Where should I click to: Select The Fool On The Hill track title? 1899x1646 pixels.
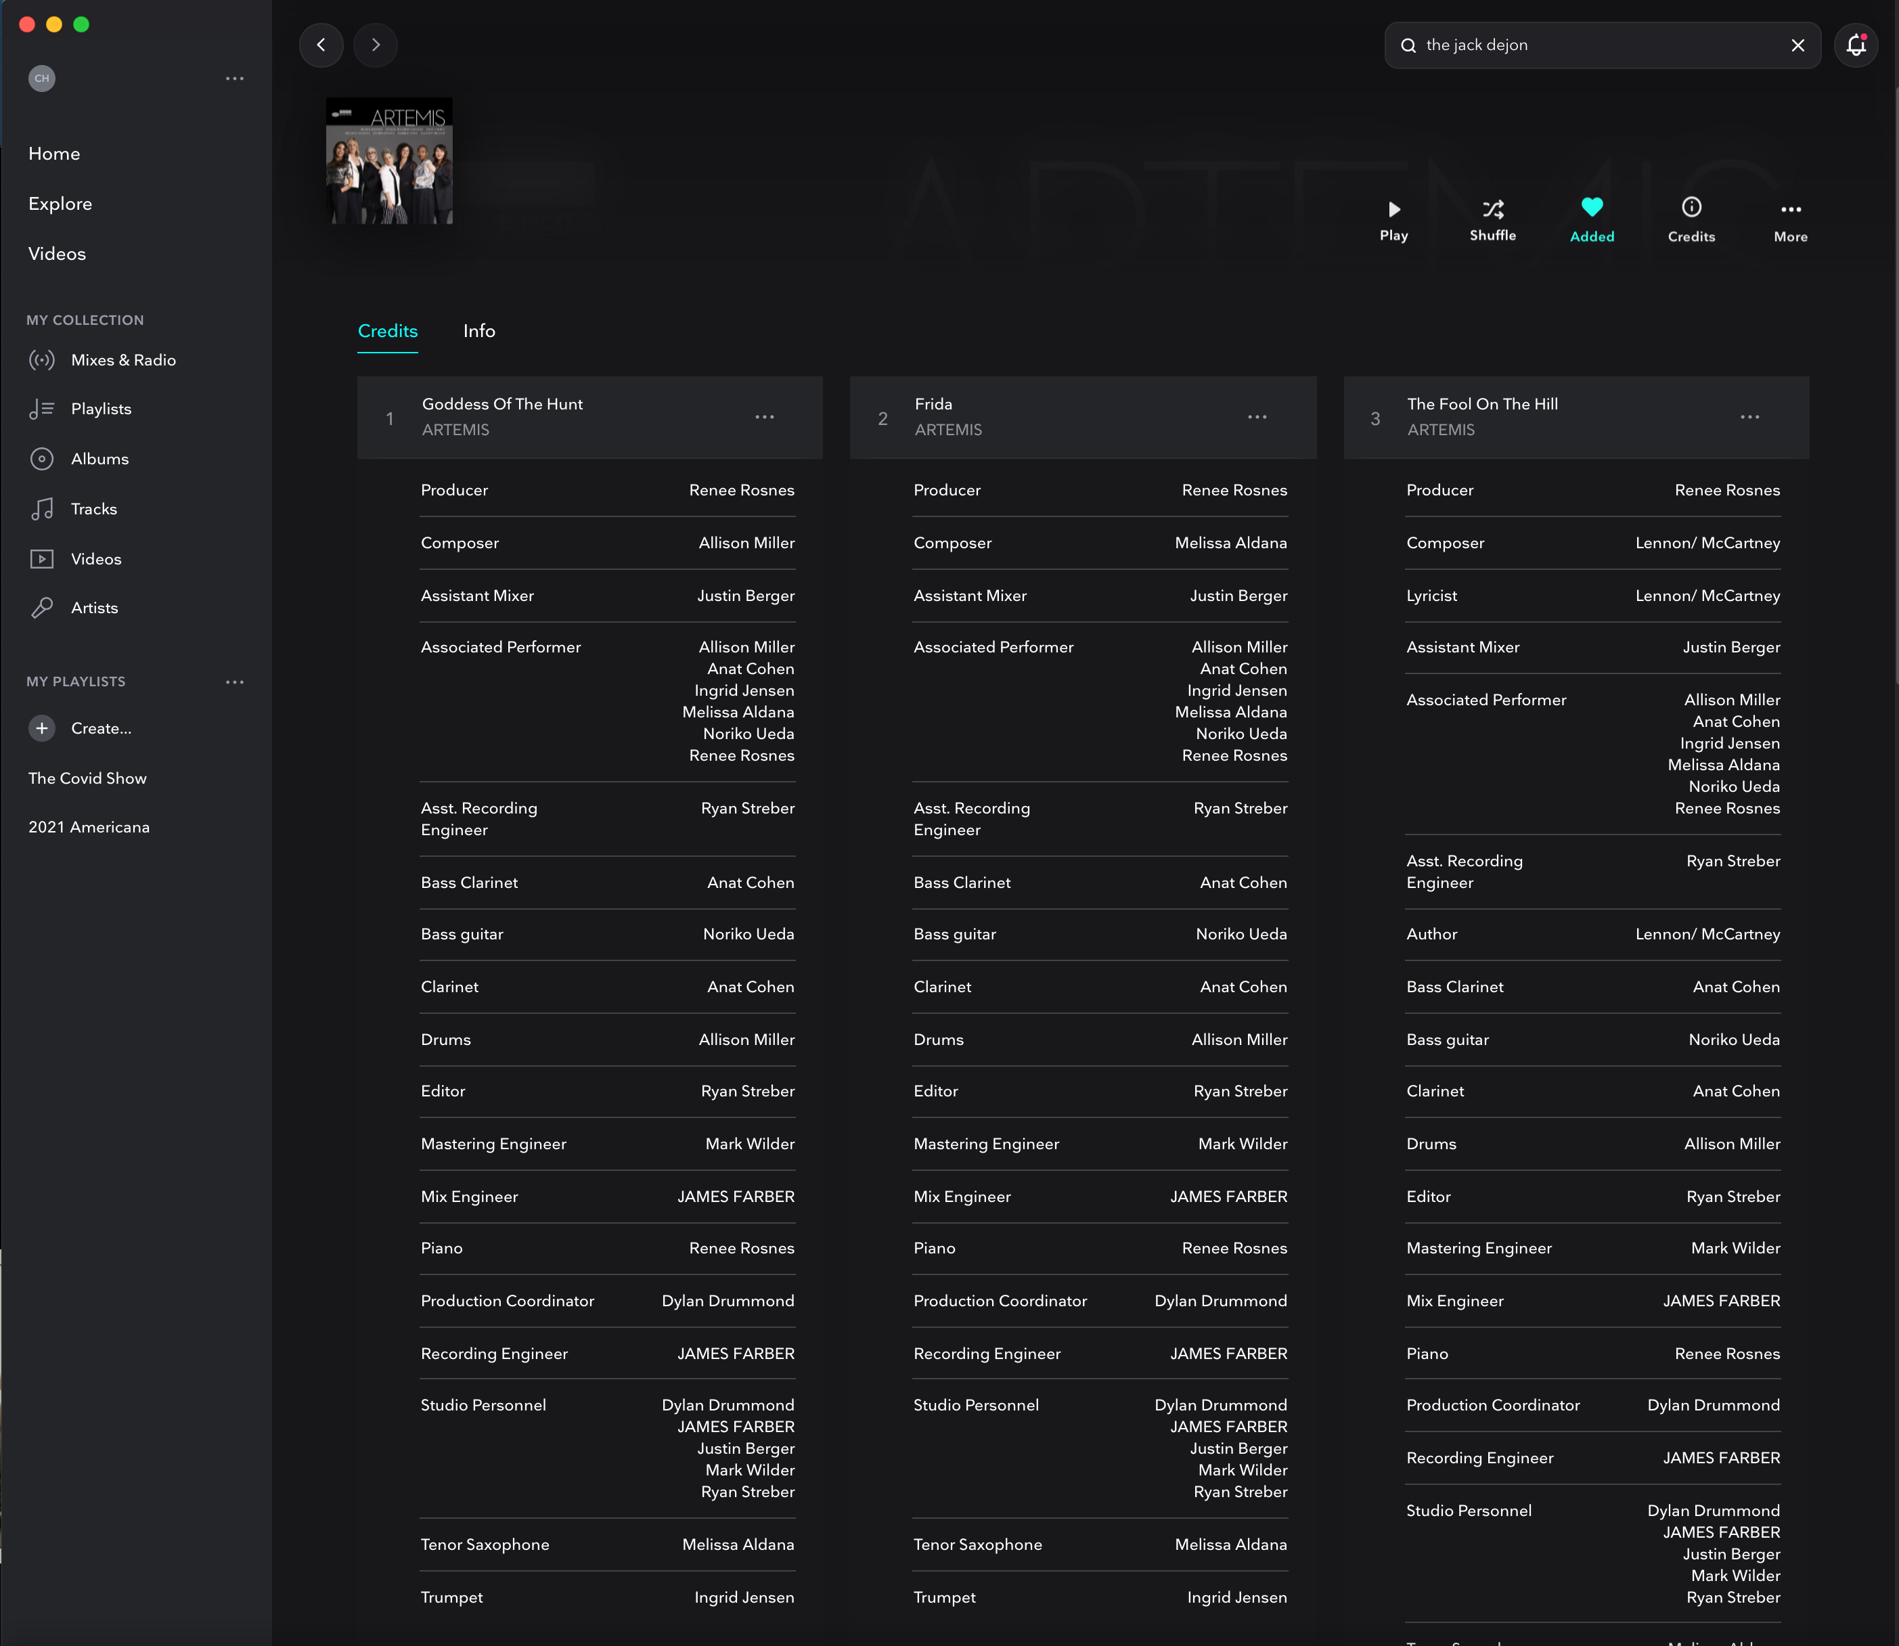tap(1482, 404)
